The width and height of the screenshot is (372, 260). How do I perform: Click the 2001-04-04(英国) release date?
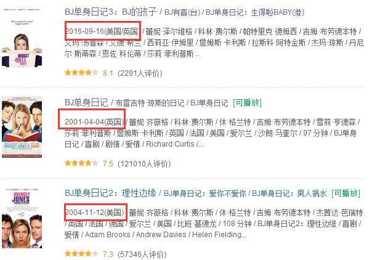click(x=94, y=122)
